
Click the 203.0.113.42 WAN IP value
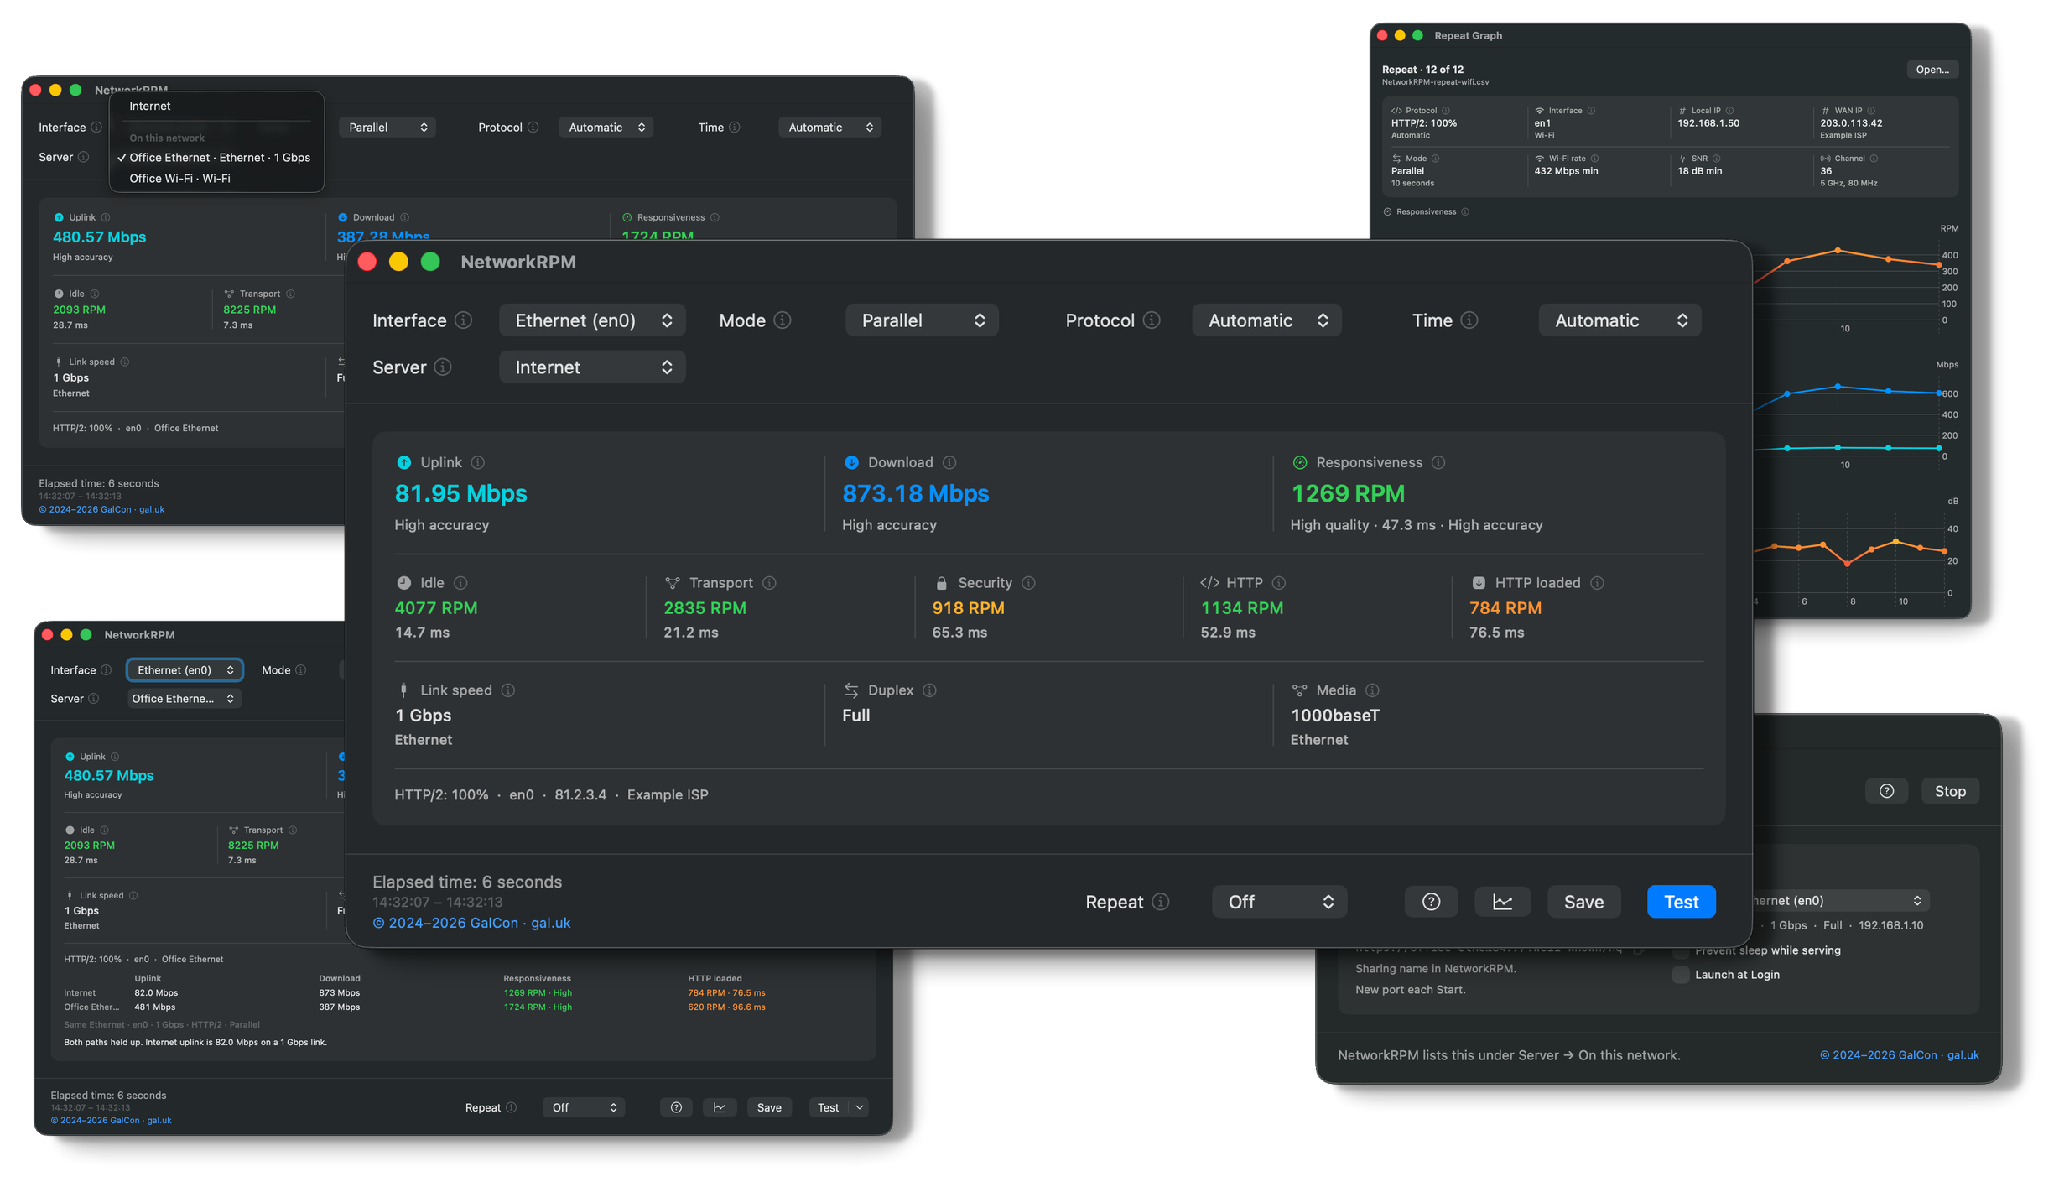point(1851,123)
